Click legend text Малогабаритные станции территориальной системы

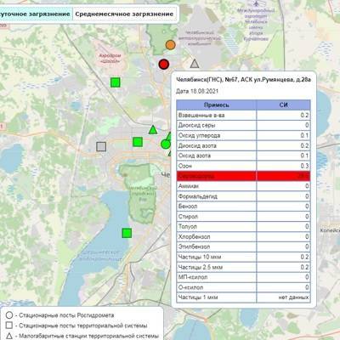tap(88, 336)
